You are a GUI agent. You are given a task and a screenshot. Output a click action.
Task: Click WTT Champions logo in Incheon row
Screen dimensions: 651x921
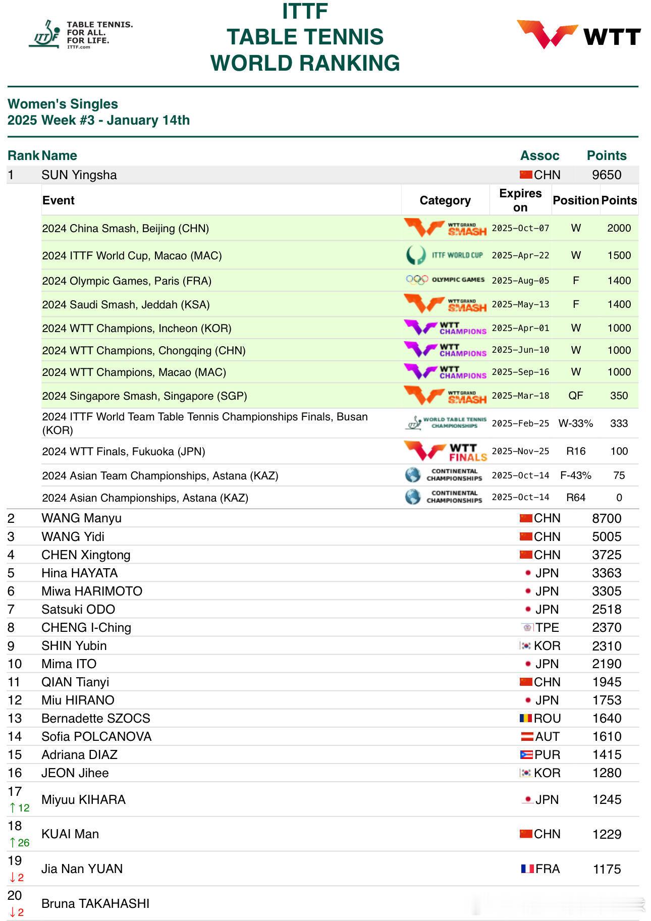(445, 328)
